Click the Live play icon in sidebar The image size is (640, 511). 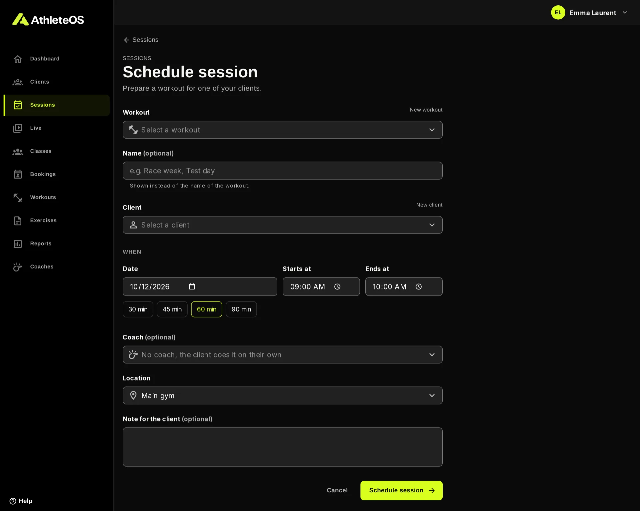pos(18,128)
